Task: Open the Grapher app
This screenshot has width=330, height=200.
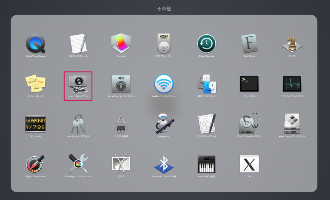Action: click(121, 43)
